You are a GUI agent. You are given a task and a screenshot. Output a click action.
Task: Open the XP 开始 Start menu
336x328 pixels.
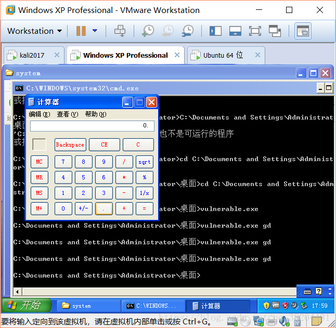27,305
